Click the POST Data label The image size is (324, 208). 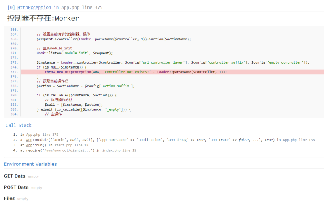coord(16,187)
